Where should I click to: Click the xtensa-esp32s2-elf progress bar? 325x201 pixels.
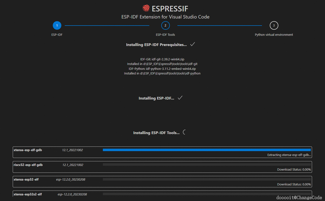pyautogui.click(x=207, y=194)
